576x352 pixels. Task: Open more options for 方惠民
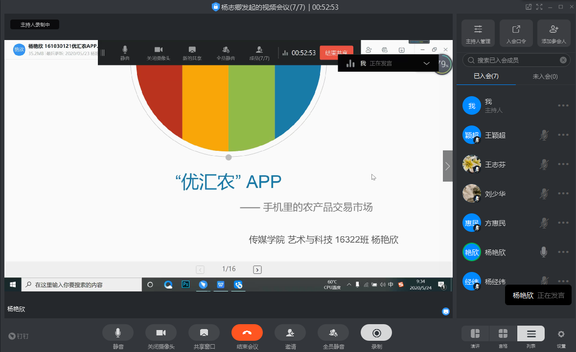point(563,223)
